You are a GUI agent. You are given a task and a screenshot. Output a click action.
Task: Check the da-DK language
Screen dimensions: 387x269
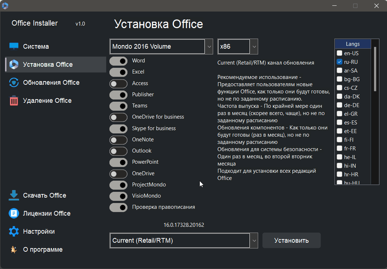click(x=339, y=96)
